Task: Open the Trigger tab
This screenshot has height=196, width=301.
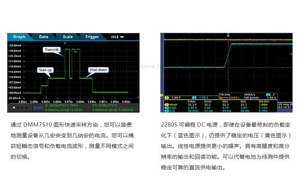Action: [x=92, y=37]
